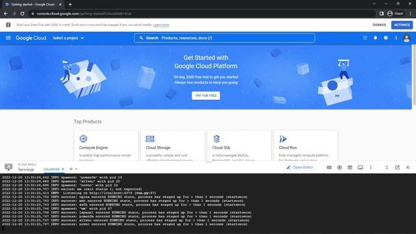
Task: Open Cloud Shell more options menu
Action: [x=370, y=168]
